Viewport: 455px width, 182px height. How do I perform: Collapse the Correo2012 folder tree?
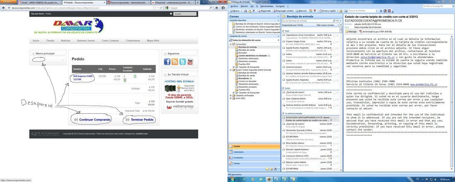[230, 44]
